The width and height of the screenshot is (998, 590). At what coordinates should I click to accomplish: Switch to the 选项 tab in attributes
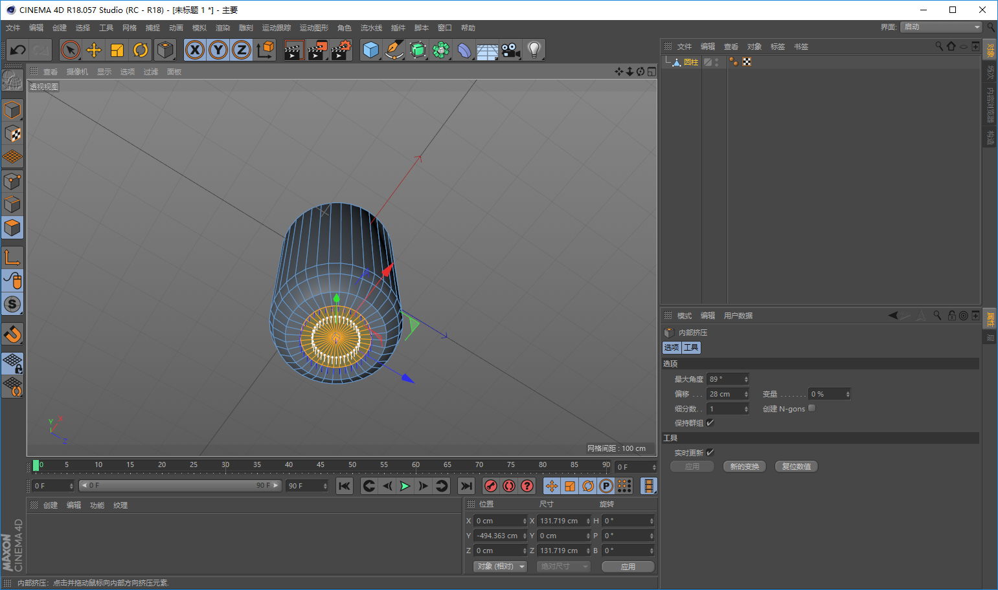coord(672,347)
